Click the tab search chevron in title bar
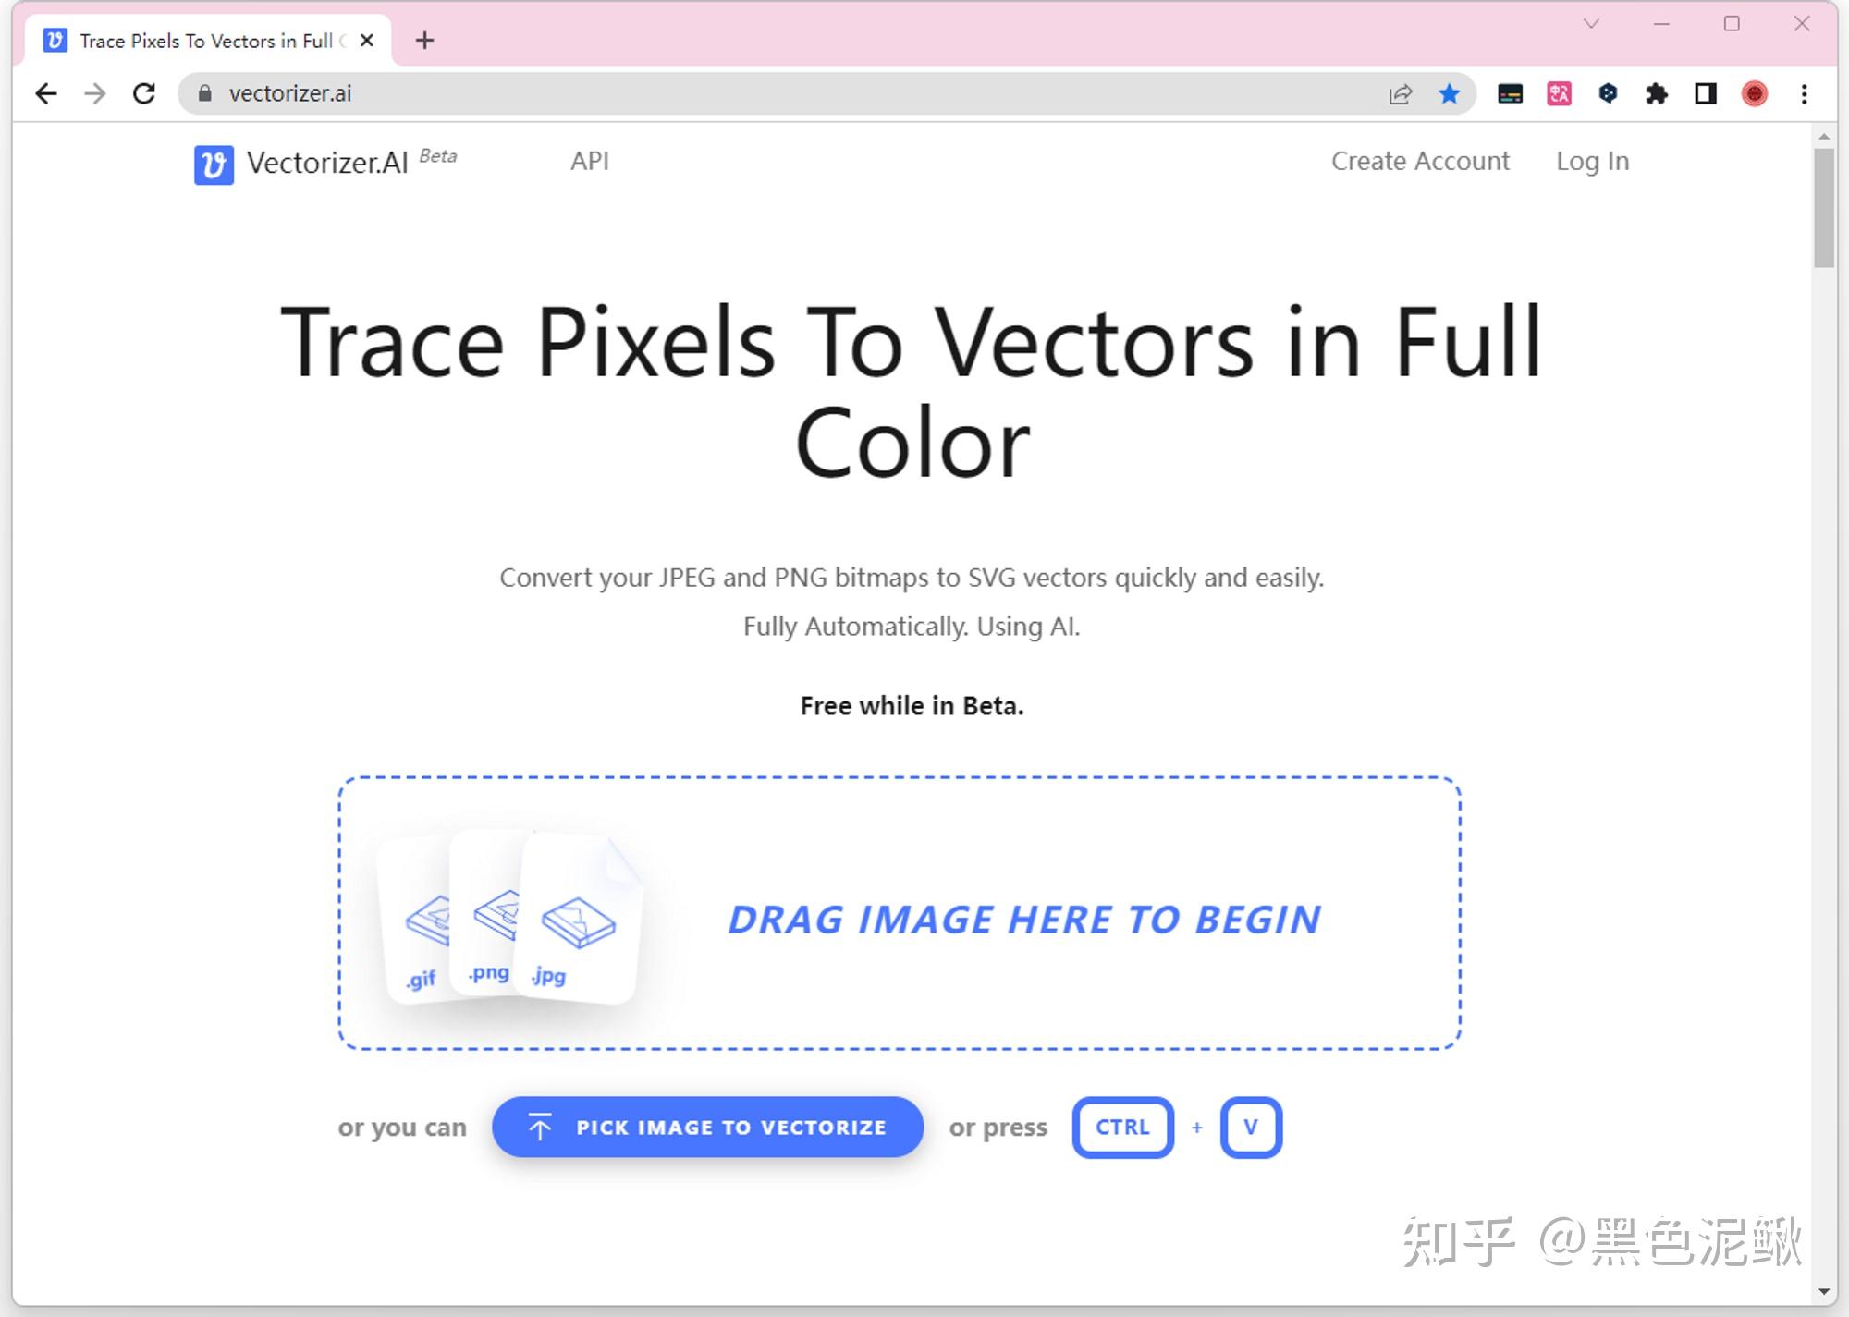This screenshot has height=1317, width=1849. (x=1591, y=24)
